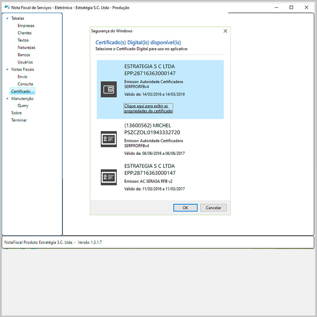The image size is (317, 317).
Task: Close the Segurança do Windows dialog
Action: (225, 31)
